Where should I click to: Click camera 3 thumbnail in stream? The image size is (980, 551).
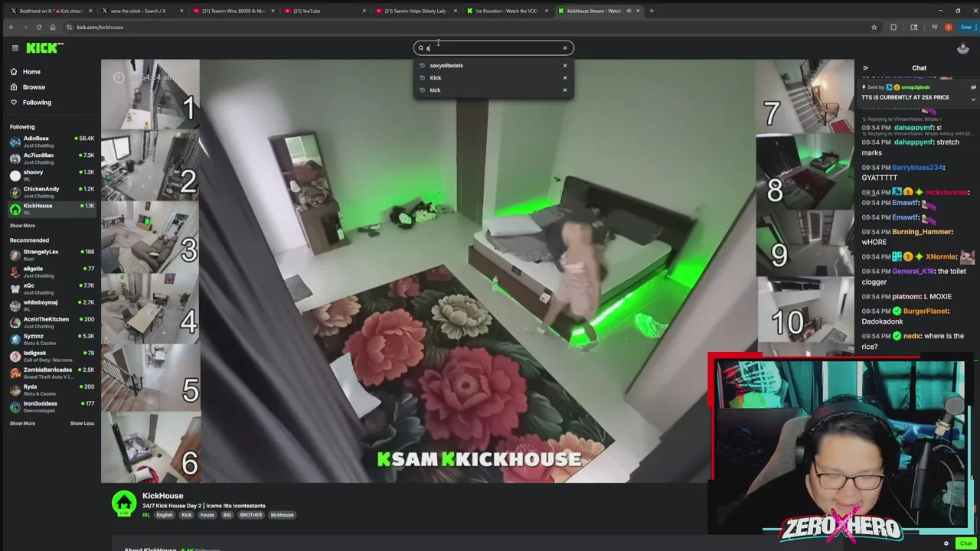click(x=150, y=237)
